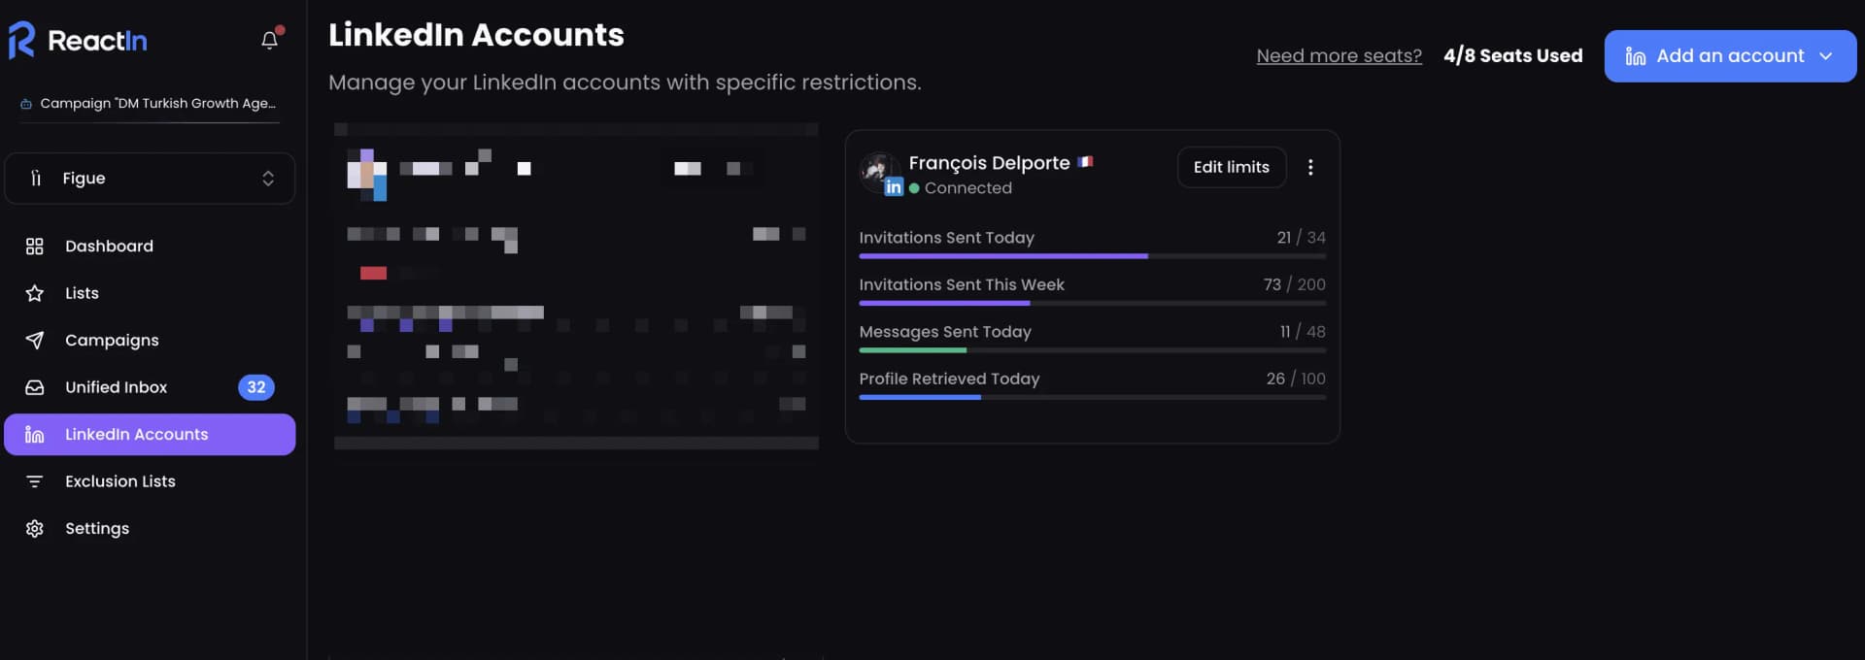
Task: Open the Dashboard from the sidebar icon
Action: point(35,246)
